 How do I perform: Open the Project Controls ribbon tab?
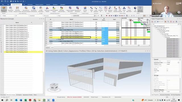click(39, 5)
